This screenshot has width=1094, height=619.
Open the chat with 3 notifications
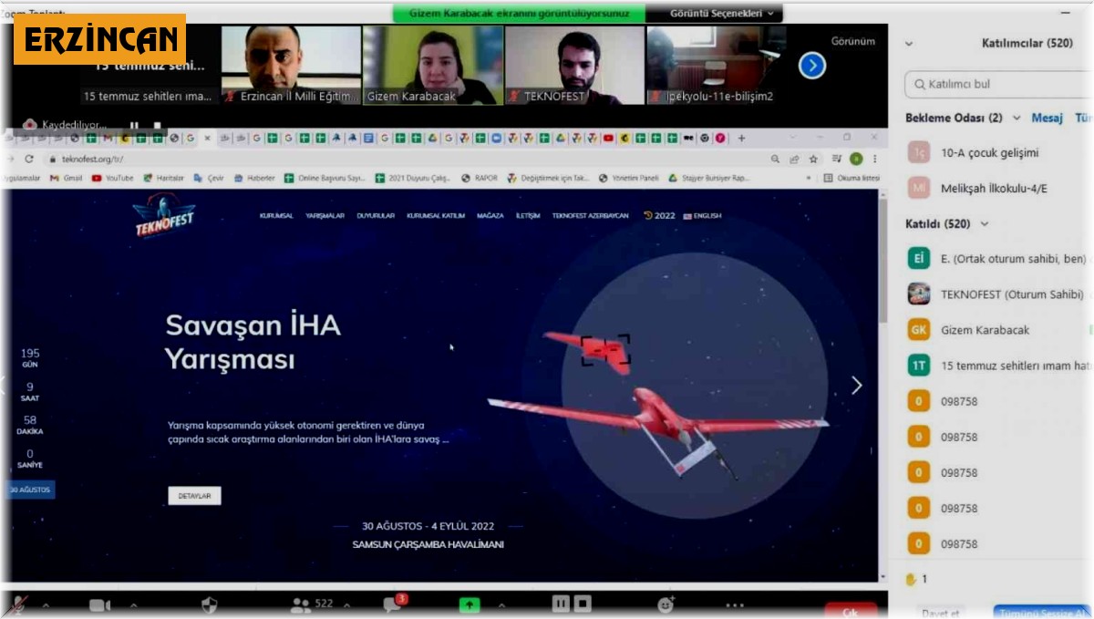(393, 604)
